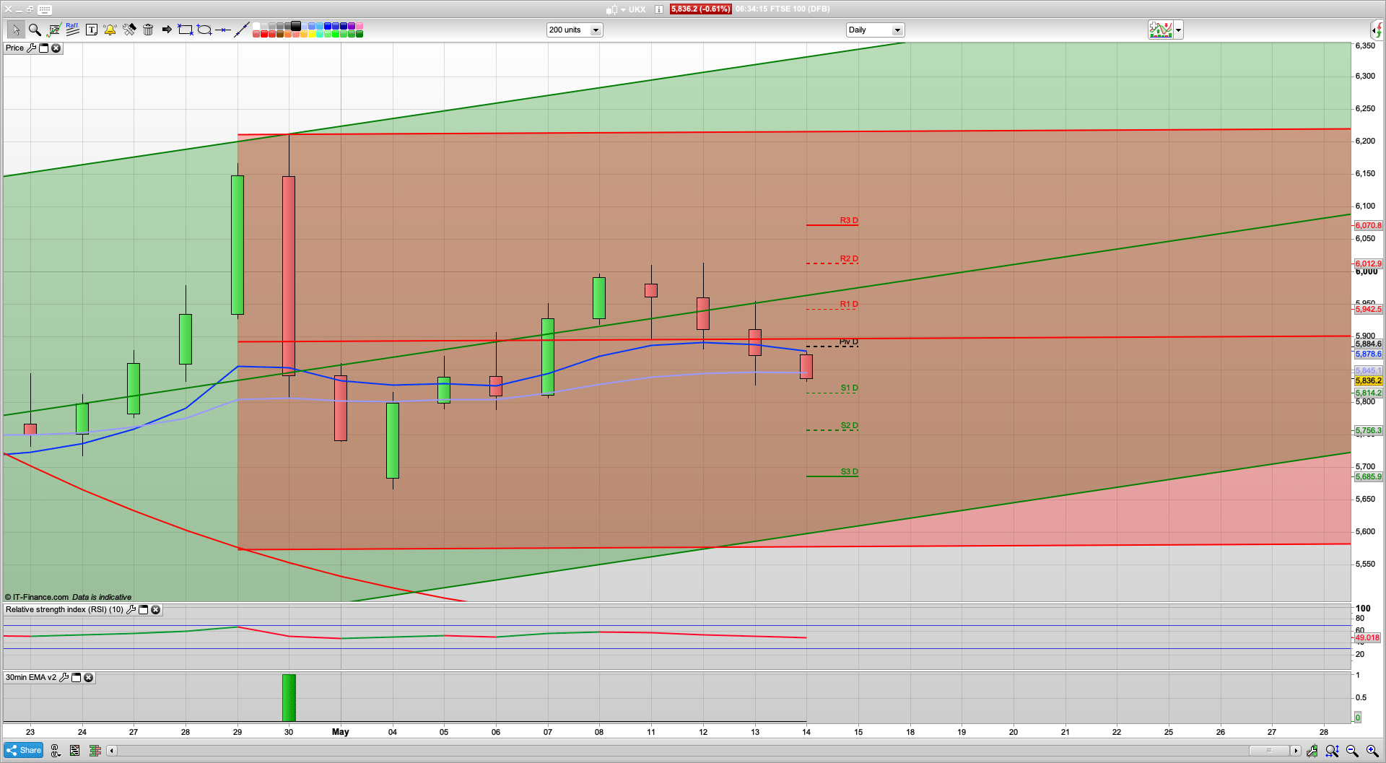Click the horizontal scrollbar thumb
The width and height of the screenshot is (1386, 763).
(1269, 751)
